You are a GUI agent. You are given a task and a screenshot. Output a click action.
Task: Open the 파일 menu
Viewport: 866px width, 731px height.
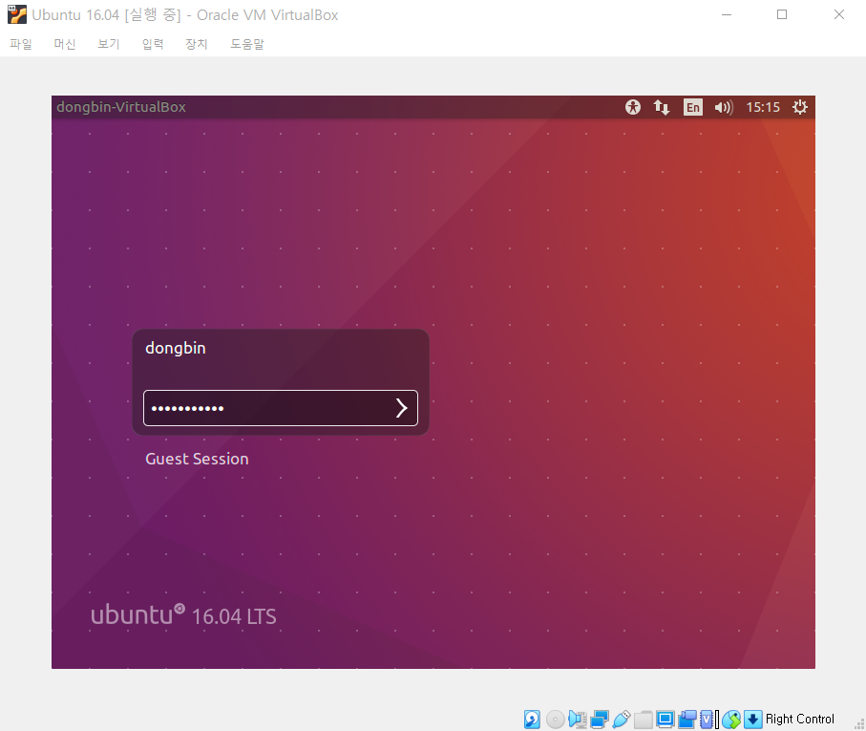tap(21, 44)
